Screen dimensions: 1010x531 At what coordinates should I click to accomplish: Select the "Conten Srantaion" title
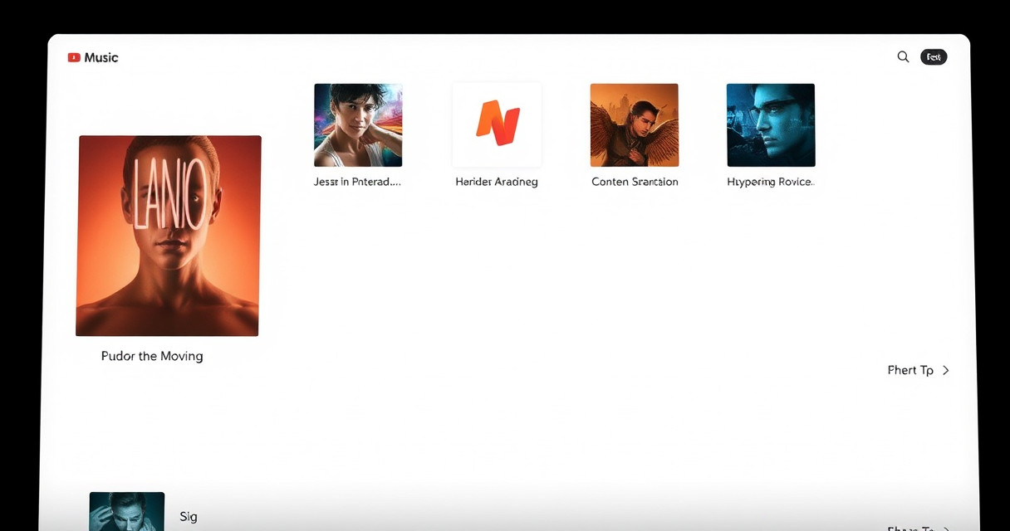pos(635,182)
